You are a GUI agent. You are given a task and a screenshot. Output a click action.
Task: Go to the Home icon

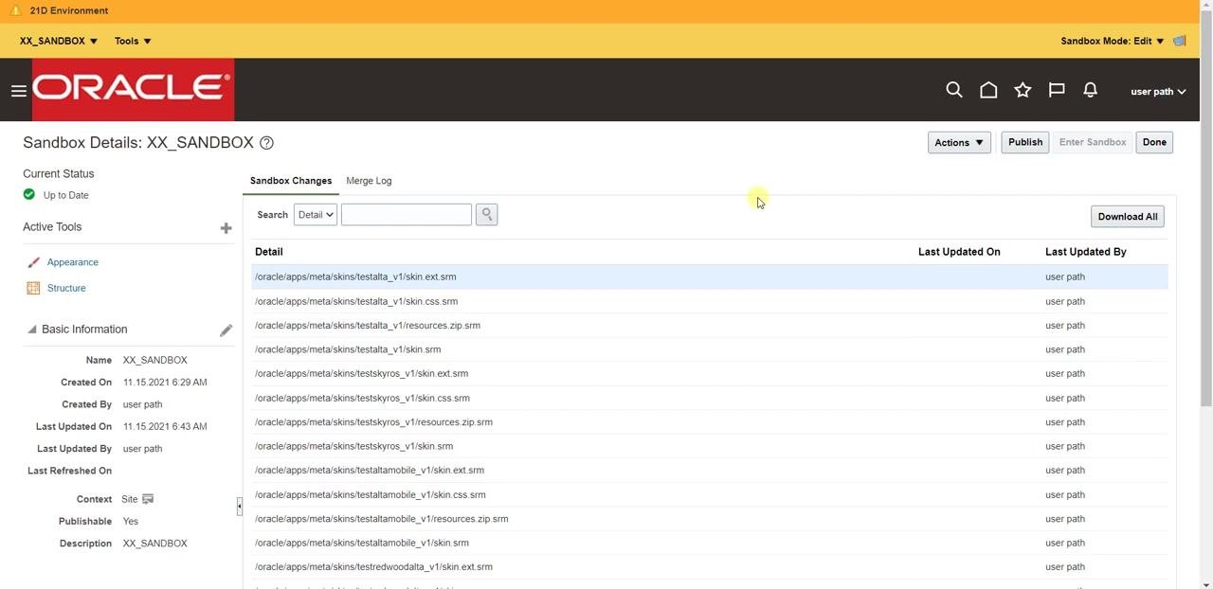click(988, 90)
